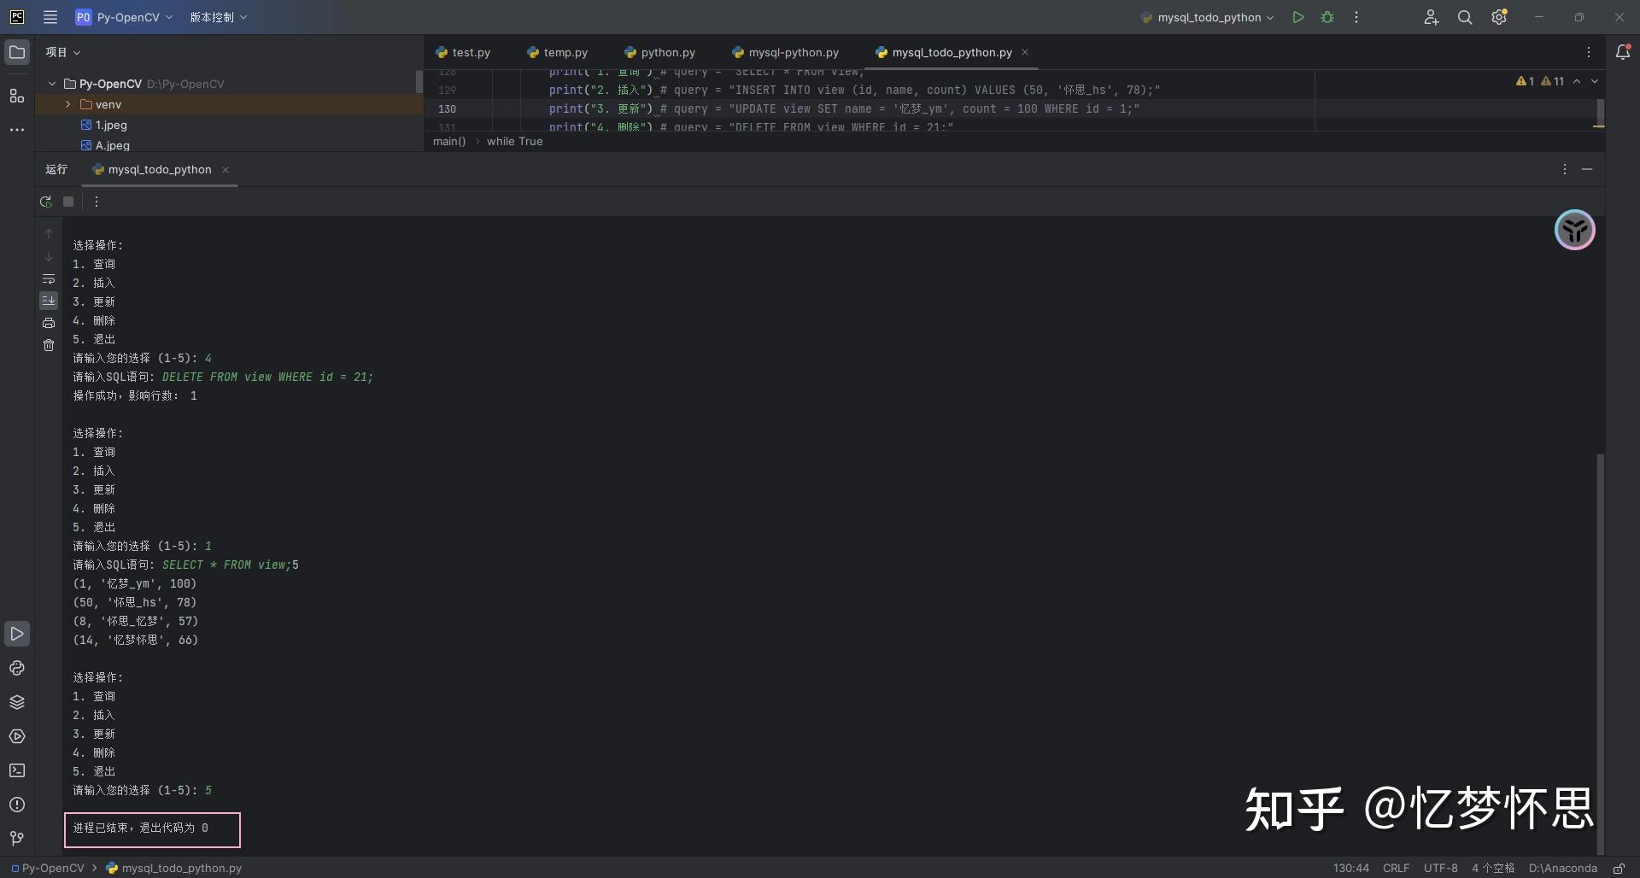Open the Run tool window
Screen dimensions: 1640x878
coord(17,634)
